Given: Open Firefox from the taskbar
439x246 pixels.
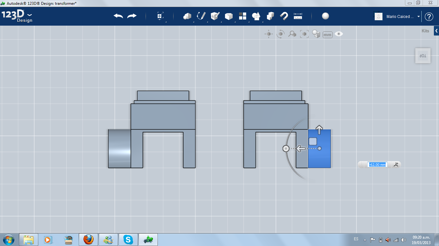Looking at the screenshot, I should tap(88, 240).
